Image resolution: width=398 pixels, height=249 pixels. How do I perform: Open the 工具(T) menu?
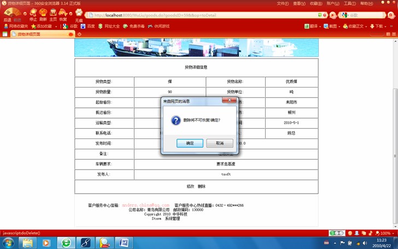(349, 3)
